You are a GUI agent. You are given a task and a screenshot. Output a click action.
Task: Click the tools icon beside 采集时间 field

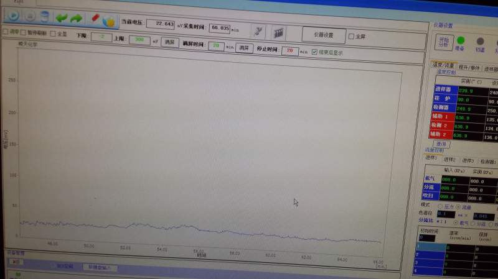(258, 31)
